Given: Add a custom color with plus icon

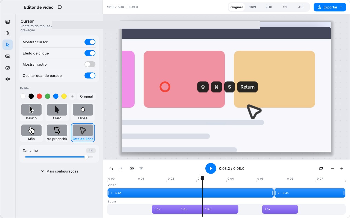Looking at the screenshot, I should pos(72,96).
